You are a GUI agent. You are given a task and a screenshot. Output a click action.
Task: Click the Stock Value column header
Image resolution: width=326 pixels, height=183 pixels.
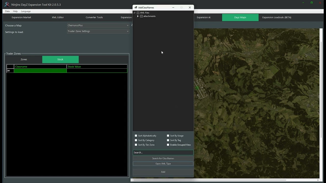pyautogui.click(x=97, y=67)
